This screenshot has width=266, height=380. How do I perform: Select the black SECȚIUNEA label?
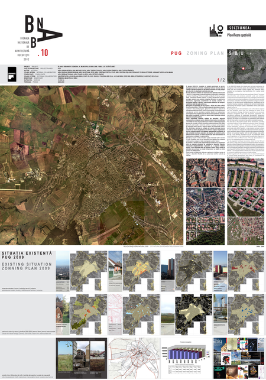[246, 28]
